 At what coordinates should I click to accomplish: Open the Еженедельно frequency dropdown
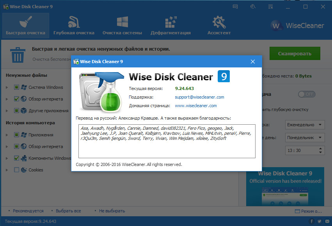tap(305, 125)
